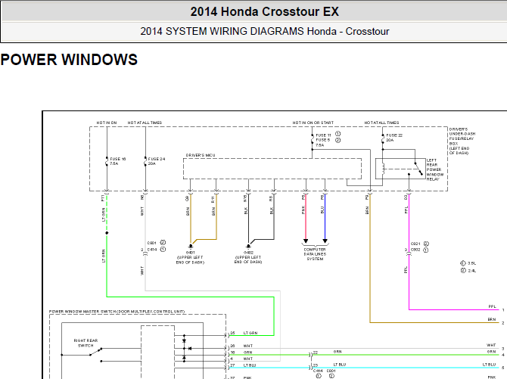507x379 pixels.
Task: Click the 'BRN' label at output 2
Action: coord(492,319)
